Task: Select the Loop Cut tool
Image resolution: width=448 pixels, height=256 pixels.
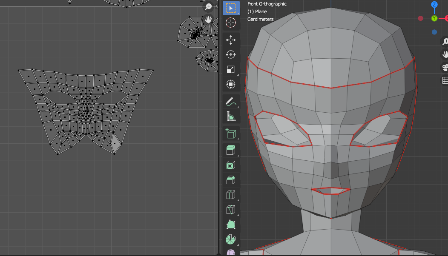Action: click(x=231, y=195)
